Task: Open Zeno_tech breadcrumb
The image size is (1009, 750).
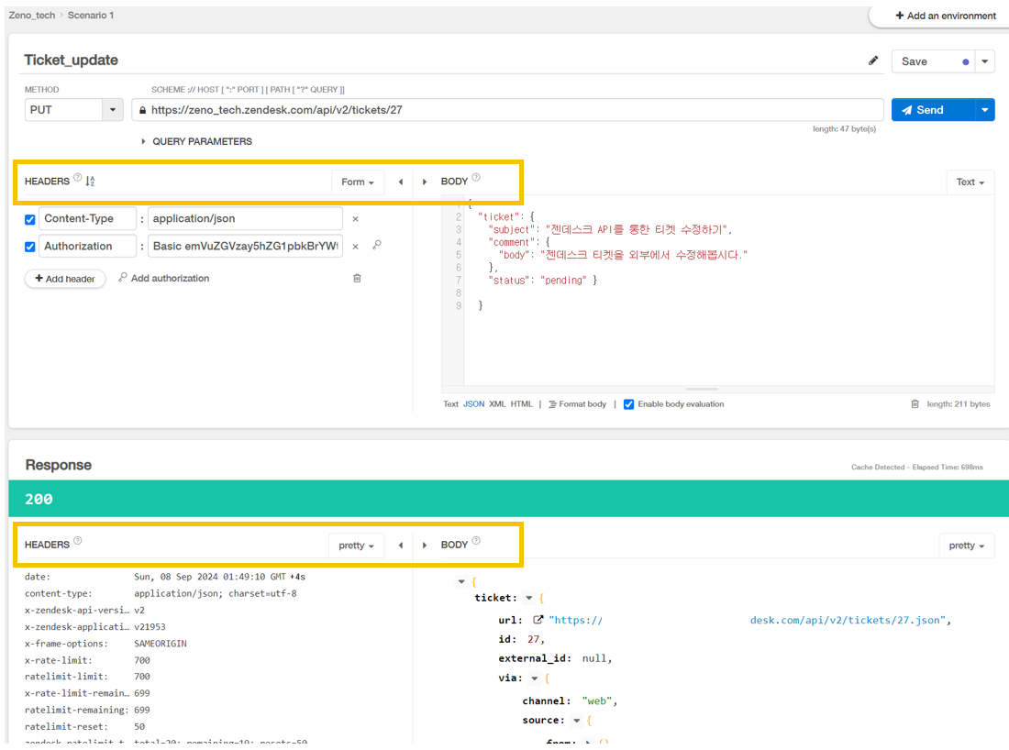Action: [x=31, y=15]
